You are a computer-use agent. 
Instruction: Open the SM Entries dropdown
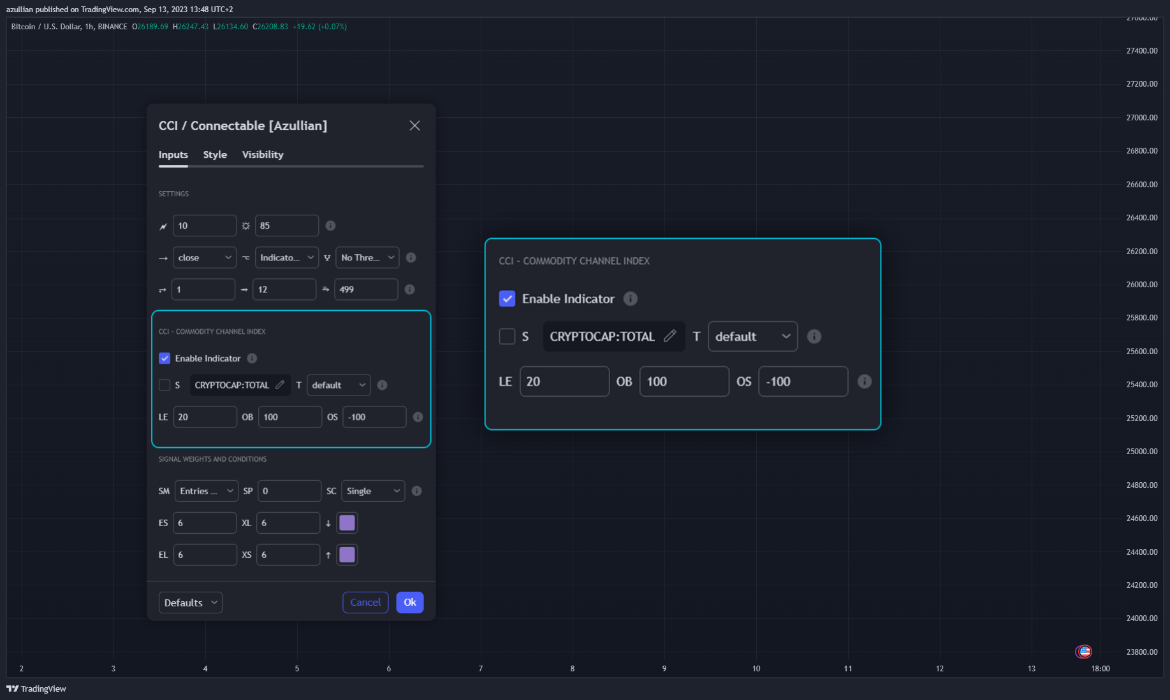(x=207, y=490)
